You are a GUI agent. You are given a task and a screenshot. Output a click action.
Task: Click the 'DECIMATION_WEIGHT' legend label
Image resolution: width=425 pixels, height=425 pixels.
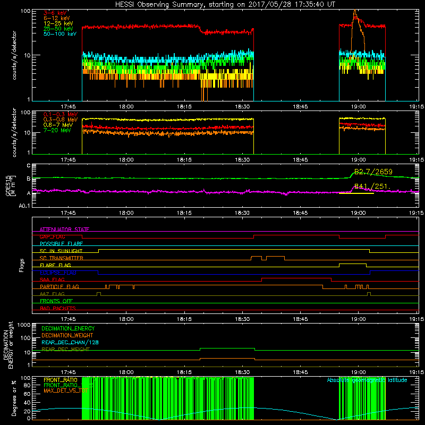click(x=67, y=335)
